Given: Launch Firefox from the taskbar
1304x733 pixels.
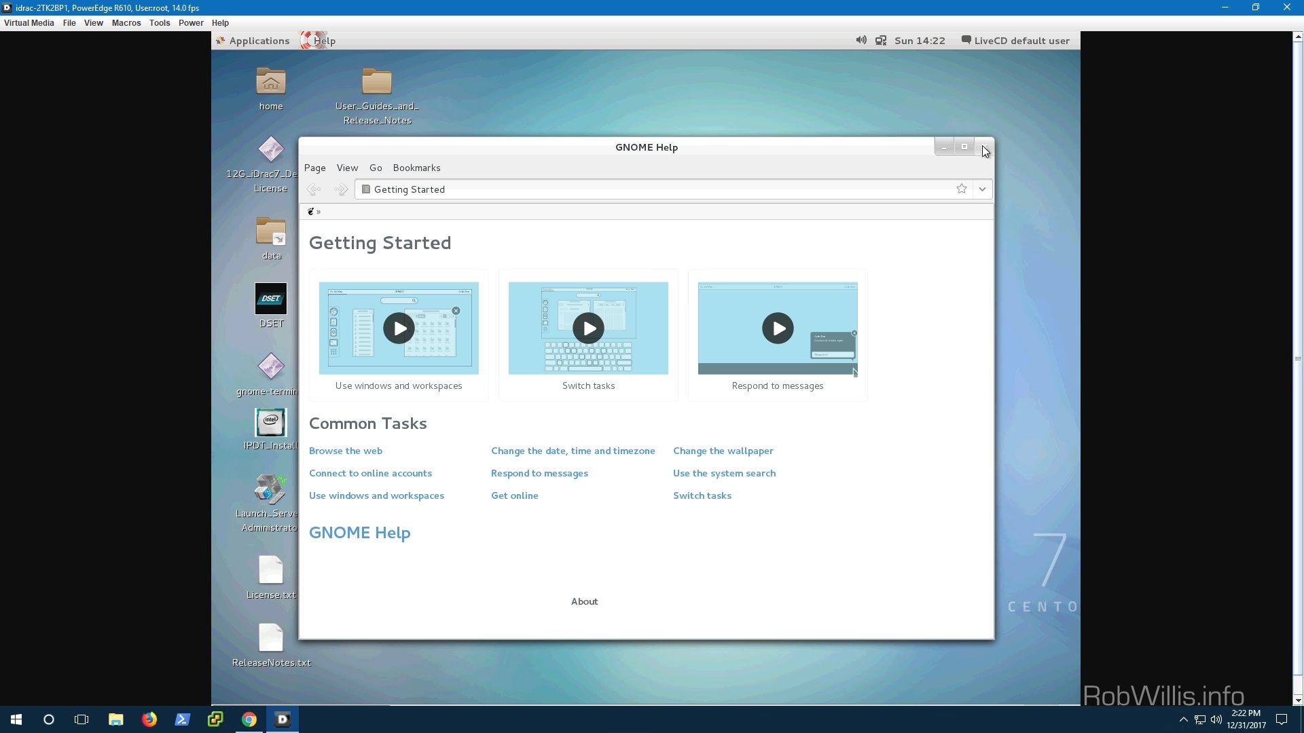Looking at the screenshot, I should point(149,719).
